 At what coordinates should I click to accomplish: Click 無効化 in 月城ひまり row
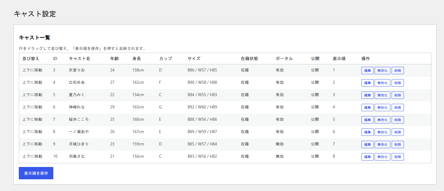(382, 144)
